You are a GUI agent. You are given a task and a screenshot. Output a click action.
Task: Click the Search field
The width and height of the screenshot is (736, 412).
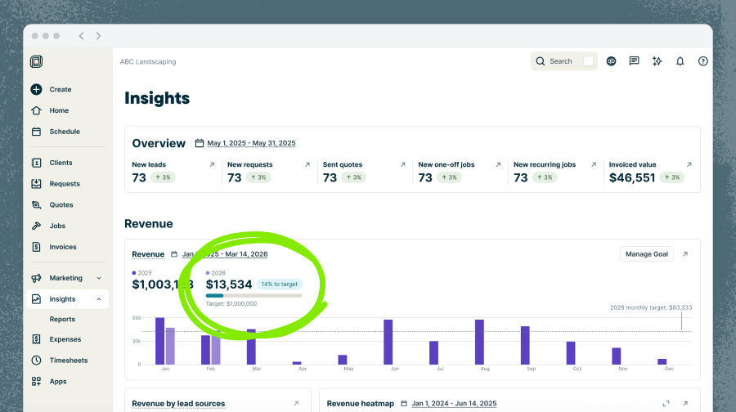coord(563,61)
